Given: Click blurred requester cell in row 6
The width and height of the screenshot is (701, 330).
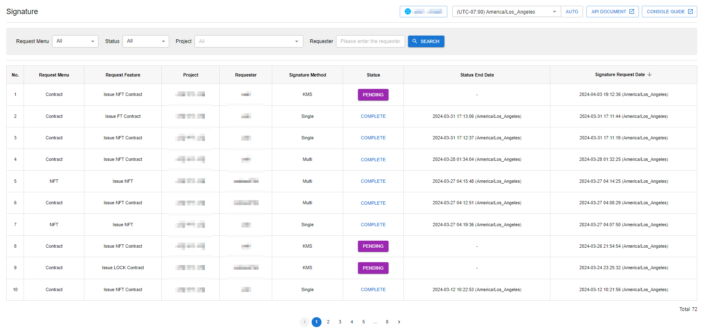Looking at the screenshot, I should click(246, 203).
